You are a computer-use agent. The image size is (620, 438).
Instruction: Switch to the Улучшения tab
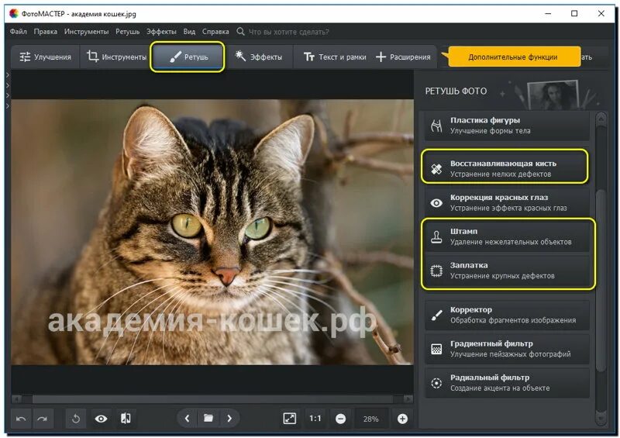click(x=45, y=57)
